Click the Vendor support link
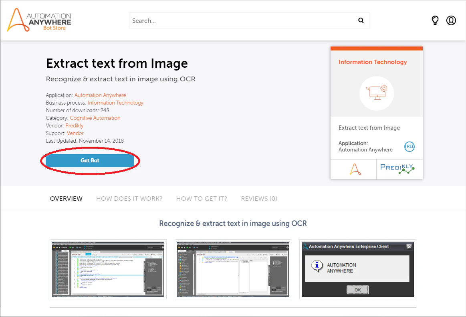This screenshot has height=317, width=466. pyautogui.click(x=75, y=133)
